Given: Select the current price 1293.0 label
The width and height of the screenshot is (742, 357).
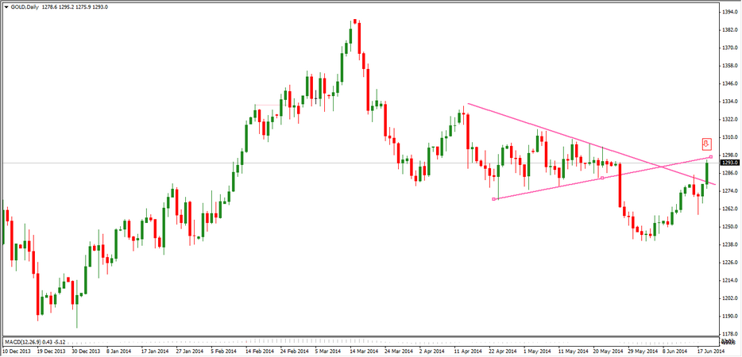Looking at the screenshot, I should click(x=730, y=163).
